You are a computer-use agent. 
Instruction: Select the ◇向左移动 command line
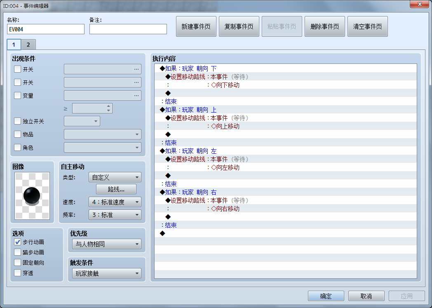click(x=285, y=167)
